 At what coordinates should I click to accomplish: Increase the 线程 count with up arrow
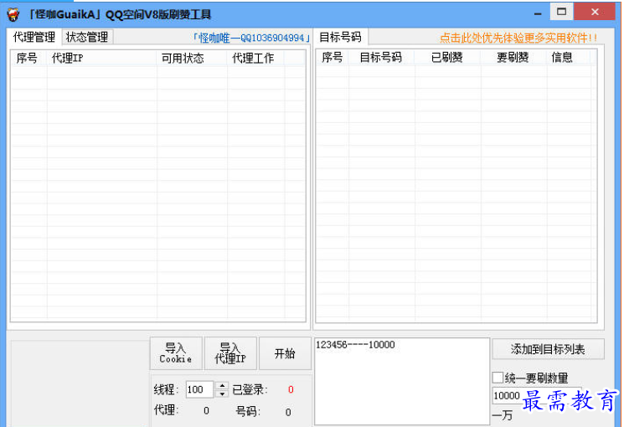point(222,385)
